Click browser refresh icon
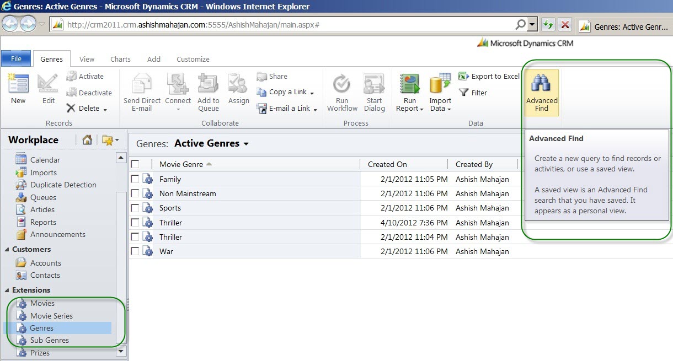 coord(548,24)
